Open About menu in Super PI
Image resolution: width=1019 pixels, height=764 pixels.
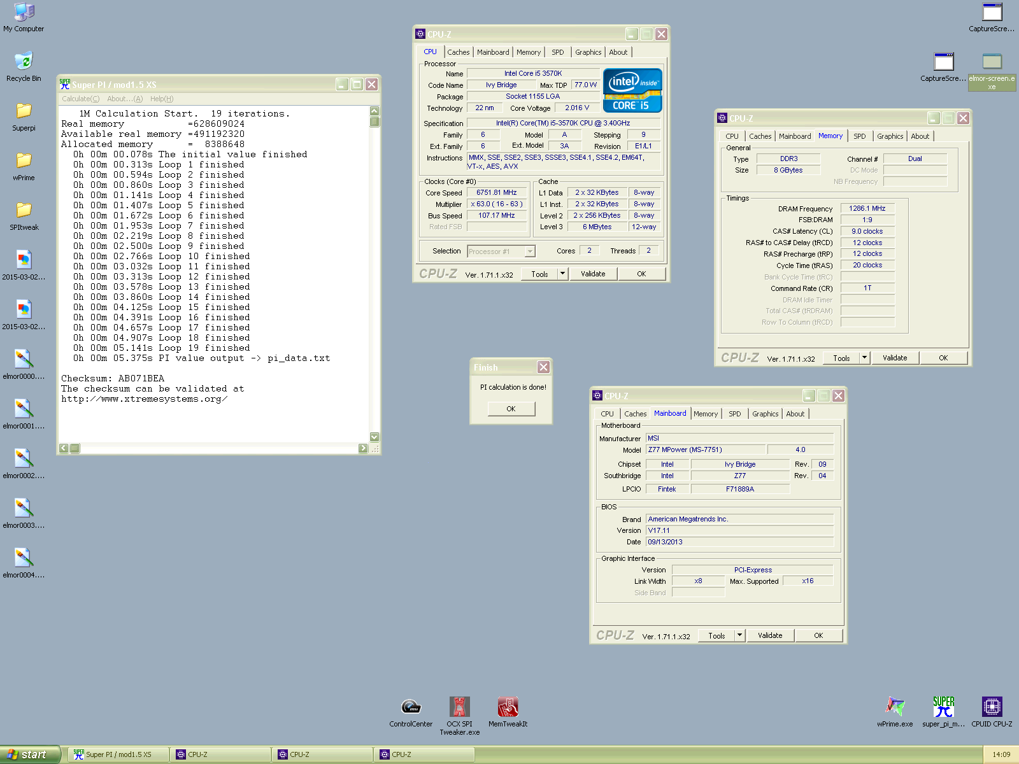125,99
